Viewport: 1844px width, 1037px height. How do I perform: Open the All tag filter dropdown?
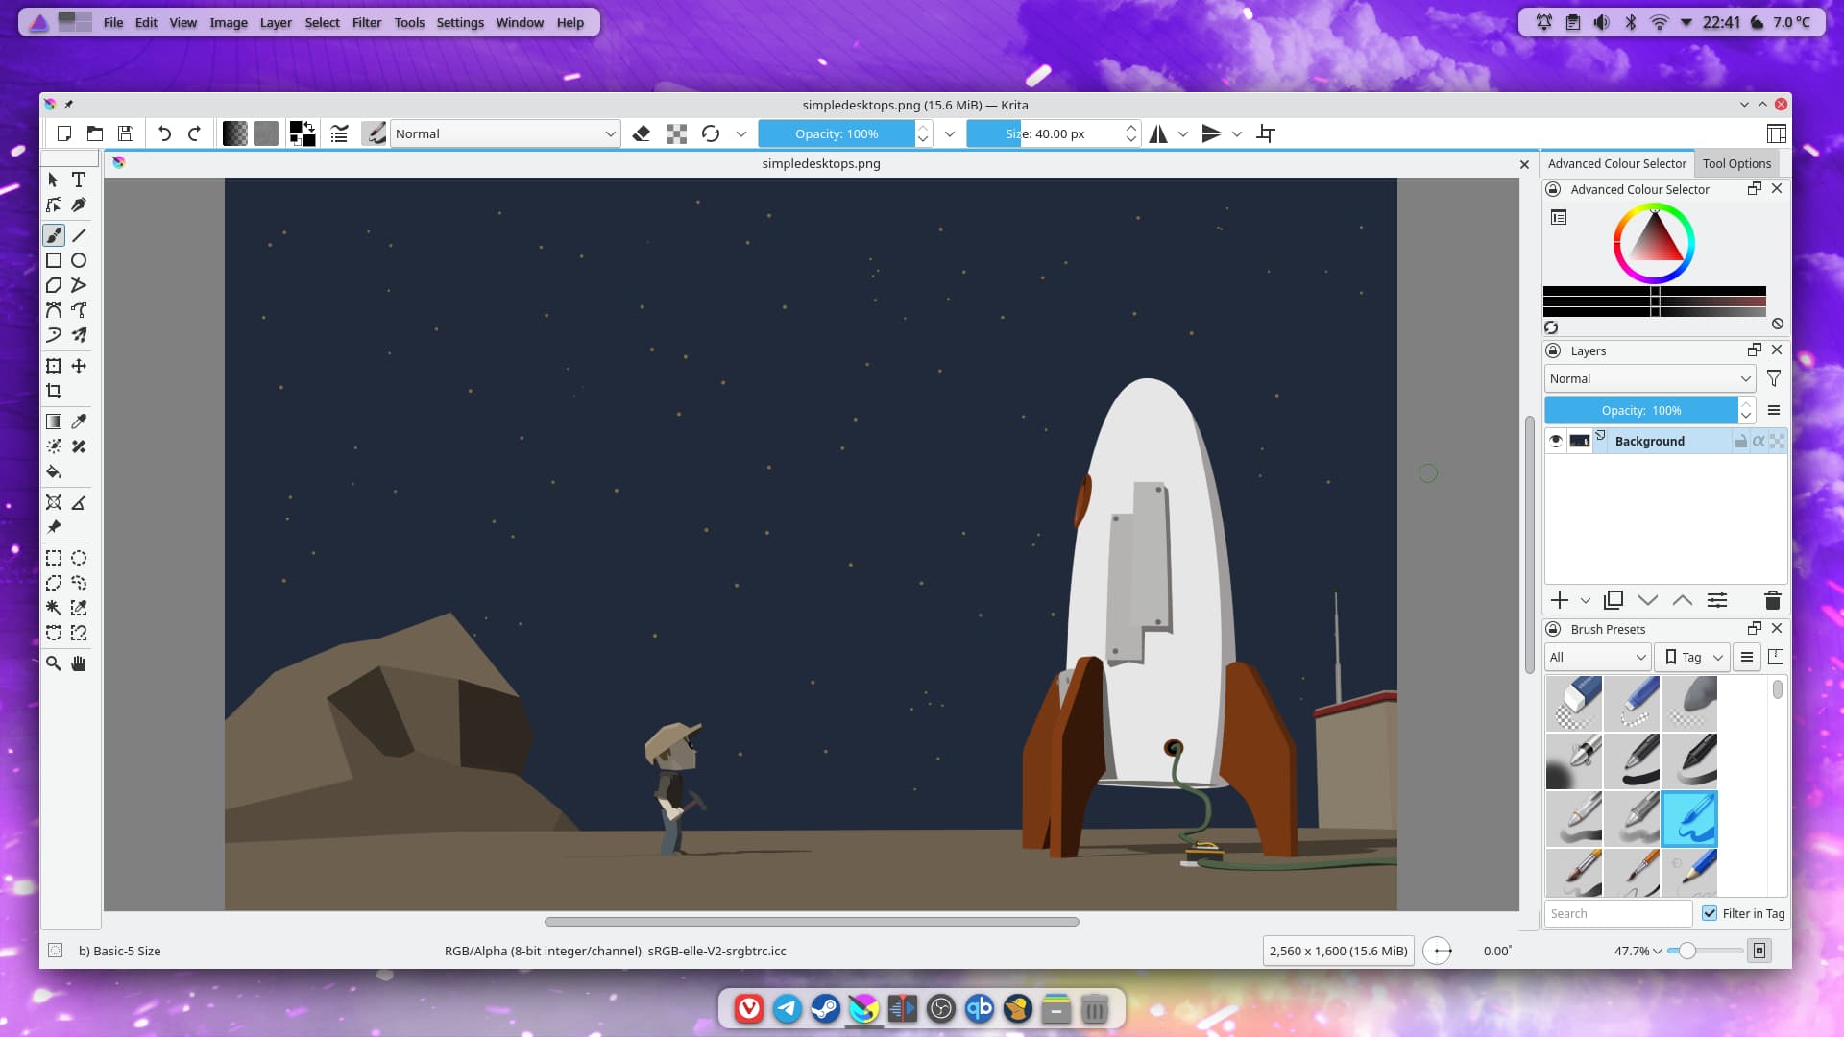point(1597,657)
